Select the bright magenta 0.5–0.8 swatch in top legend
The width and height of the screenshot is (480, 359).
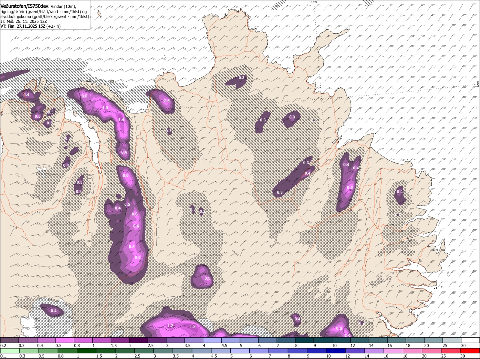64,340
